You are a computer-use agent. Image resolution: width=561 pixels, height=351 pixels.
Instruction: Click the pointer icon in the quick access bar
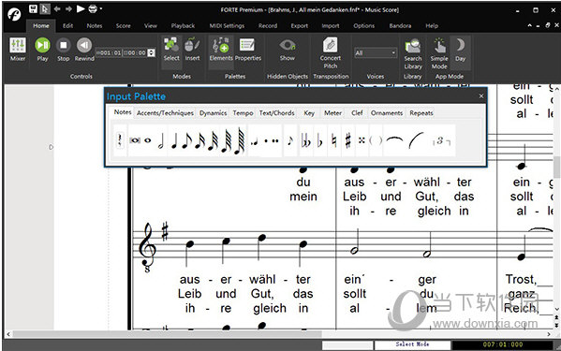pyautogui.click(x=45, y=9)
